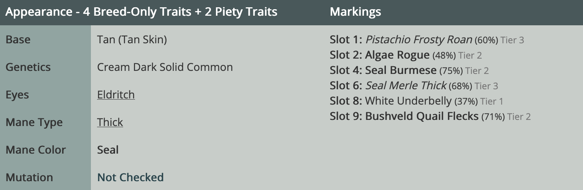Select the Pistachio Frosty Roan marking
Viewport: 583px width, 190px height.
[x=418, y=40]
